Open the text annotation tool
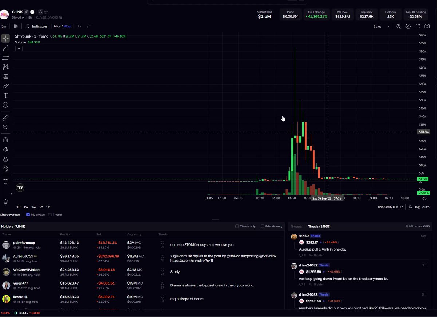The image size is (437, 317). point(5,95)
